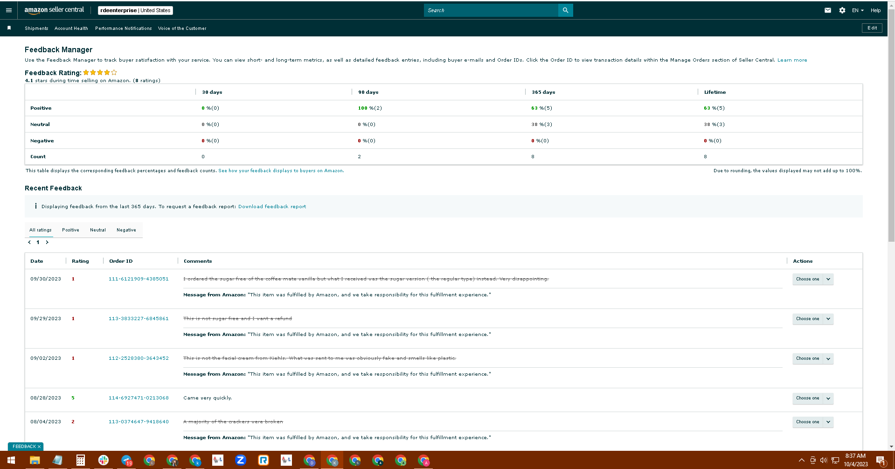Image resolution: width=895 pixels, height=469 pixels.
Task: Open Voice of the Customer
Action: point(182,28)
